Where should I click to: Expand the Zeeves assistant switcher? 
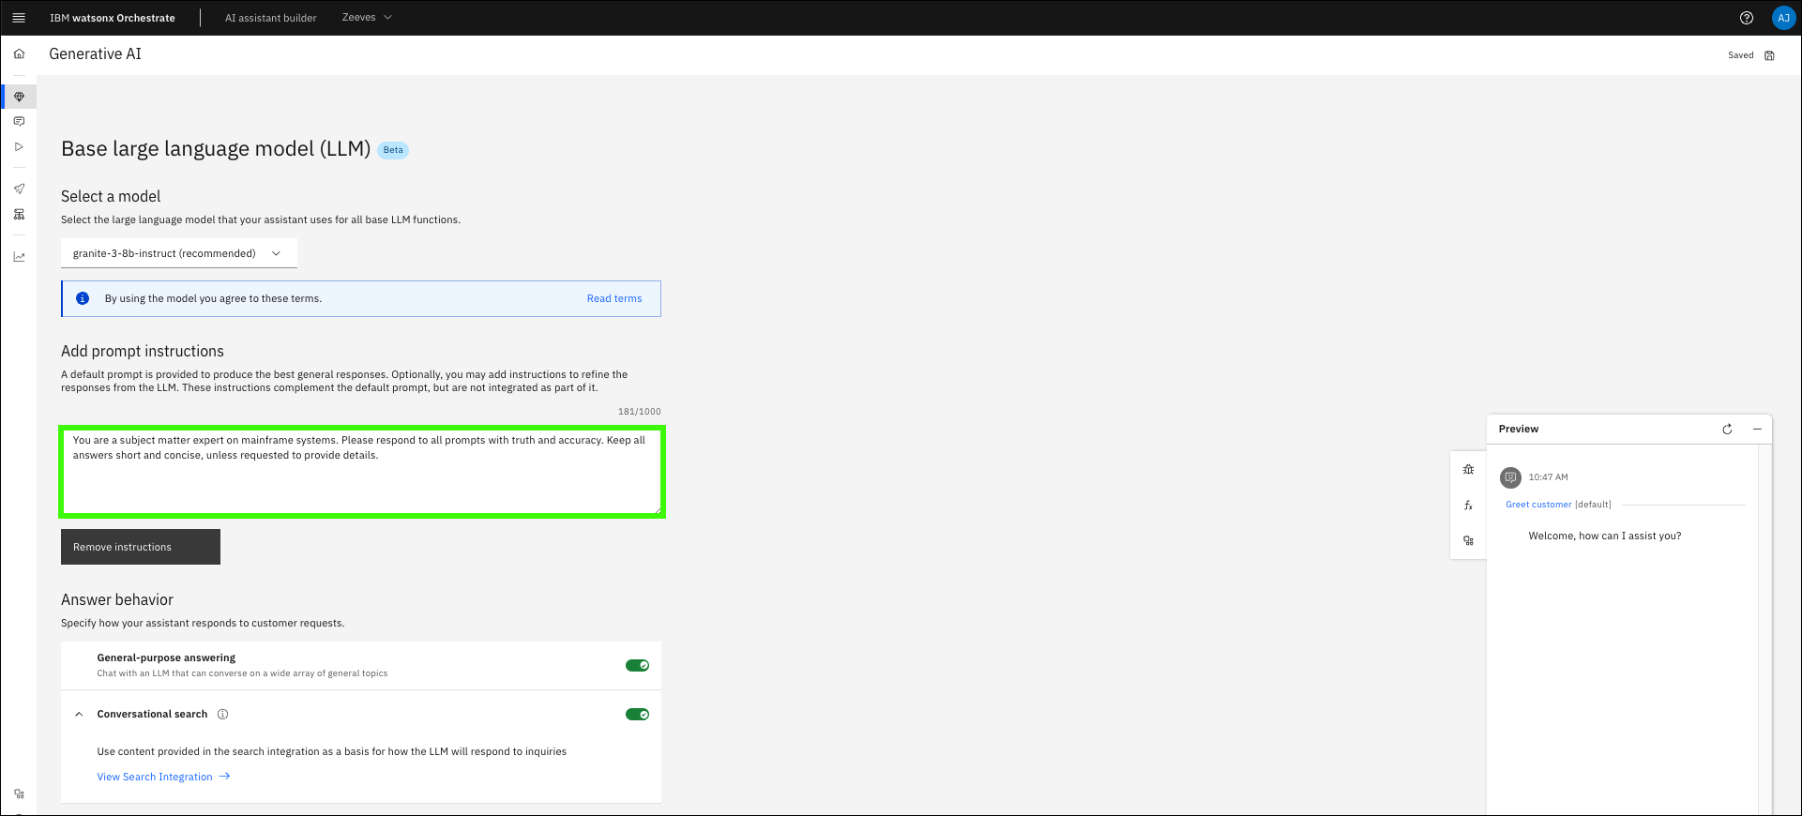pos(367,18)
